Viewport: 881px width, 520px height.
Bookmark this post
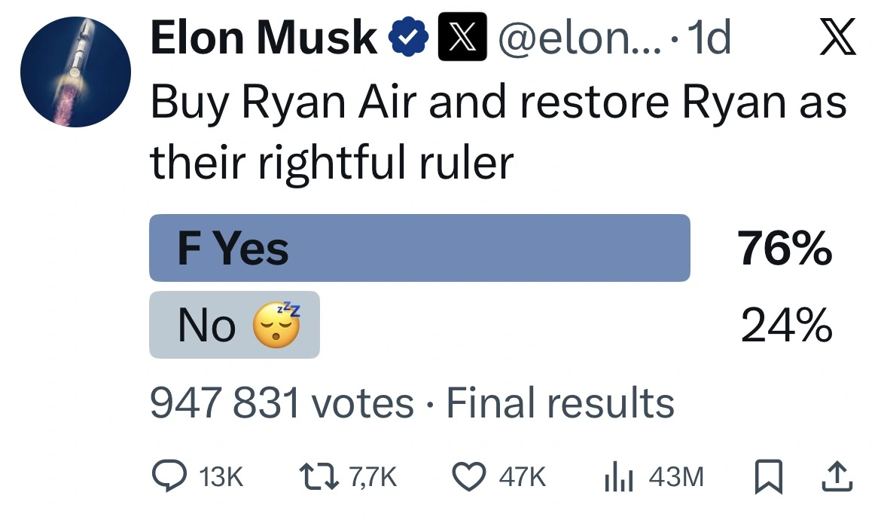767,476
